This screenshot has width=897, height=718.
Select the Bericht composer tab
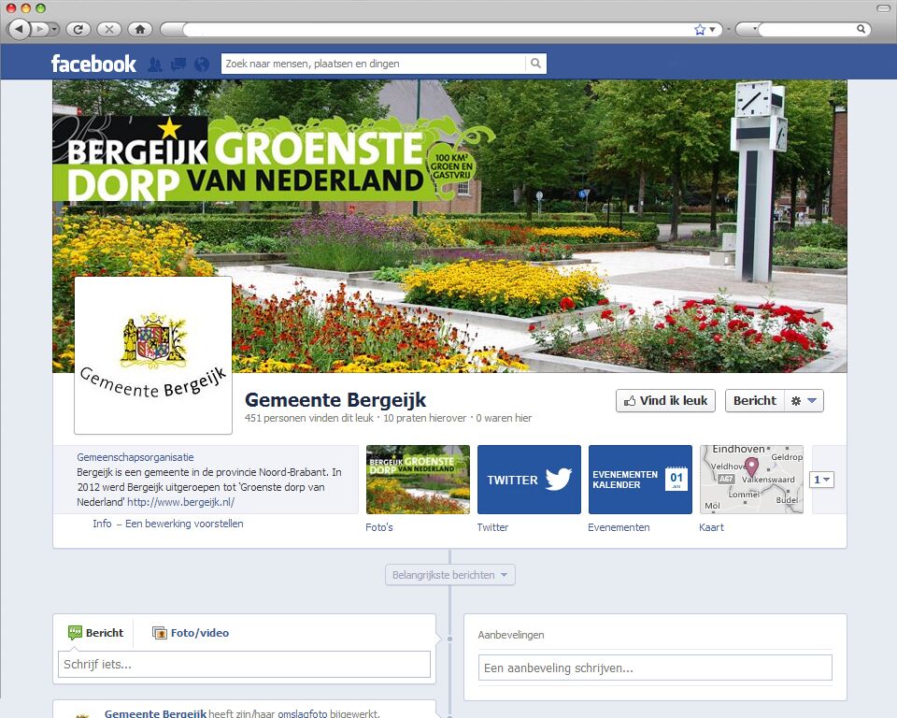[x=95, y=633]
